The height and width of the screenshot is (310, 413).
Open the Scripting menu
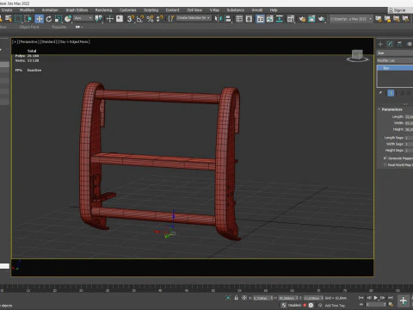[151, 10]
